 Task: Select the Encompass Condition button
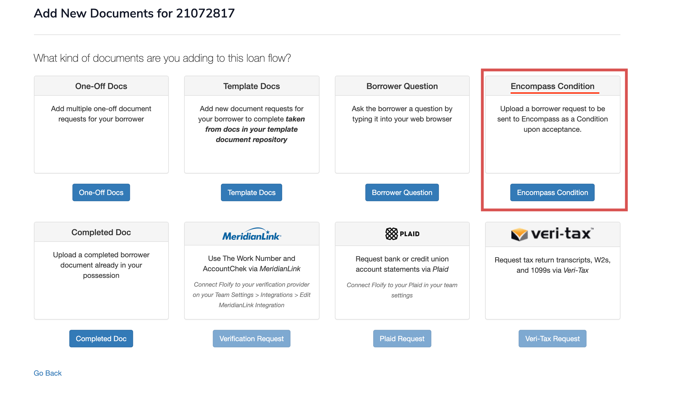coord(552,192)
